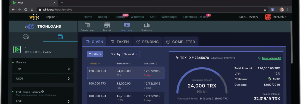The width and height of the screenshot is (301, 104).
Task: Open the Whitepaper link
Action: [x=169, y=17]
